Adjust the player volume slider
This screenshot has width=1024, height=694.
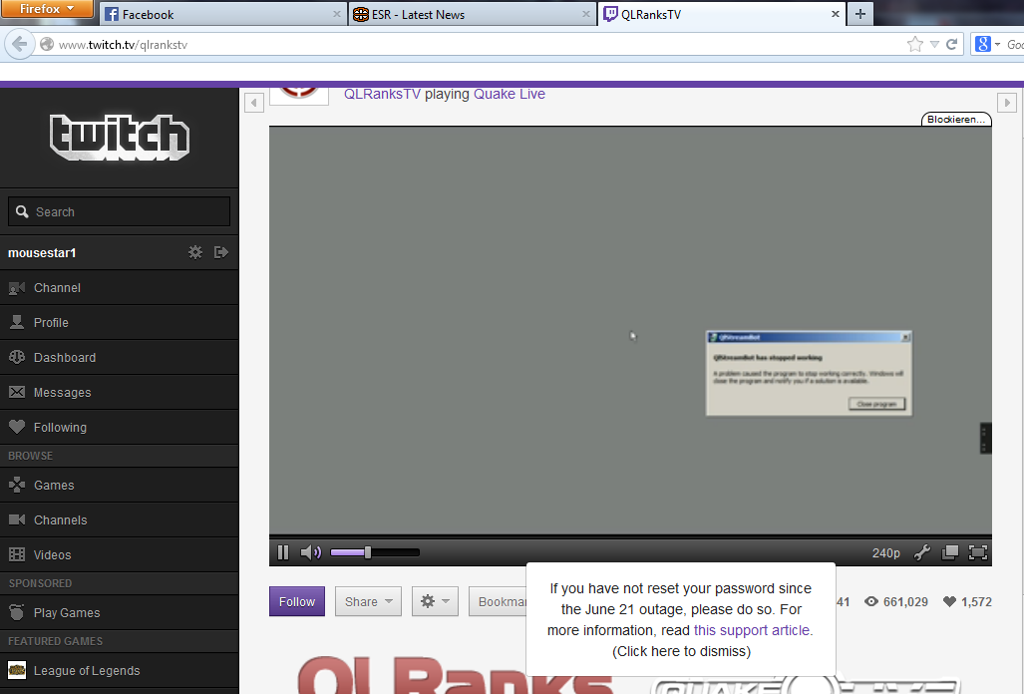[x=368, y=552]
